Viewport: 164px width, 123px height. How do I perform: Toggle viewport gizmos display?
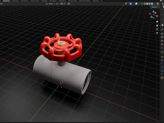131,4
